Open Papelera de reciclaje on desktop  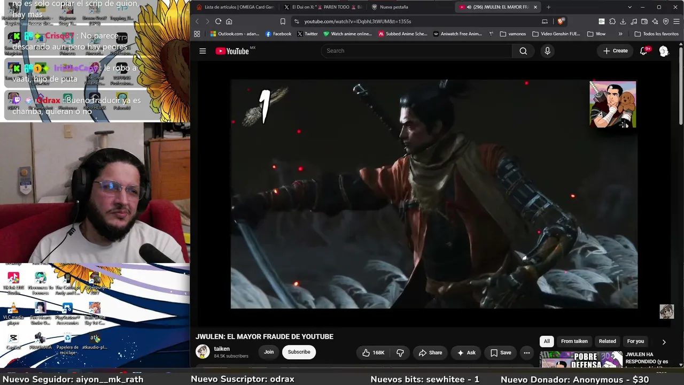(67, 343)
